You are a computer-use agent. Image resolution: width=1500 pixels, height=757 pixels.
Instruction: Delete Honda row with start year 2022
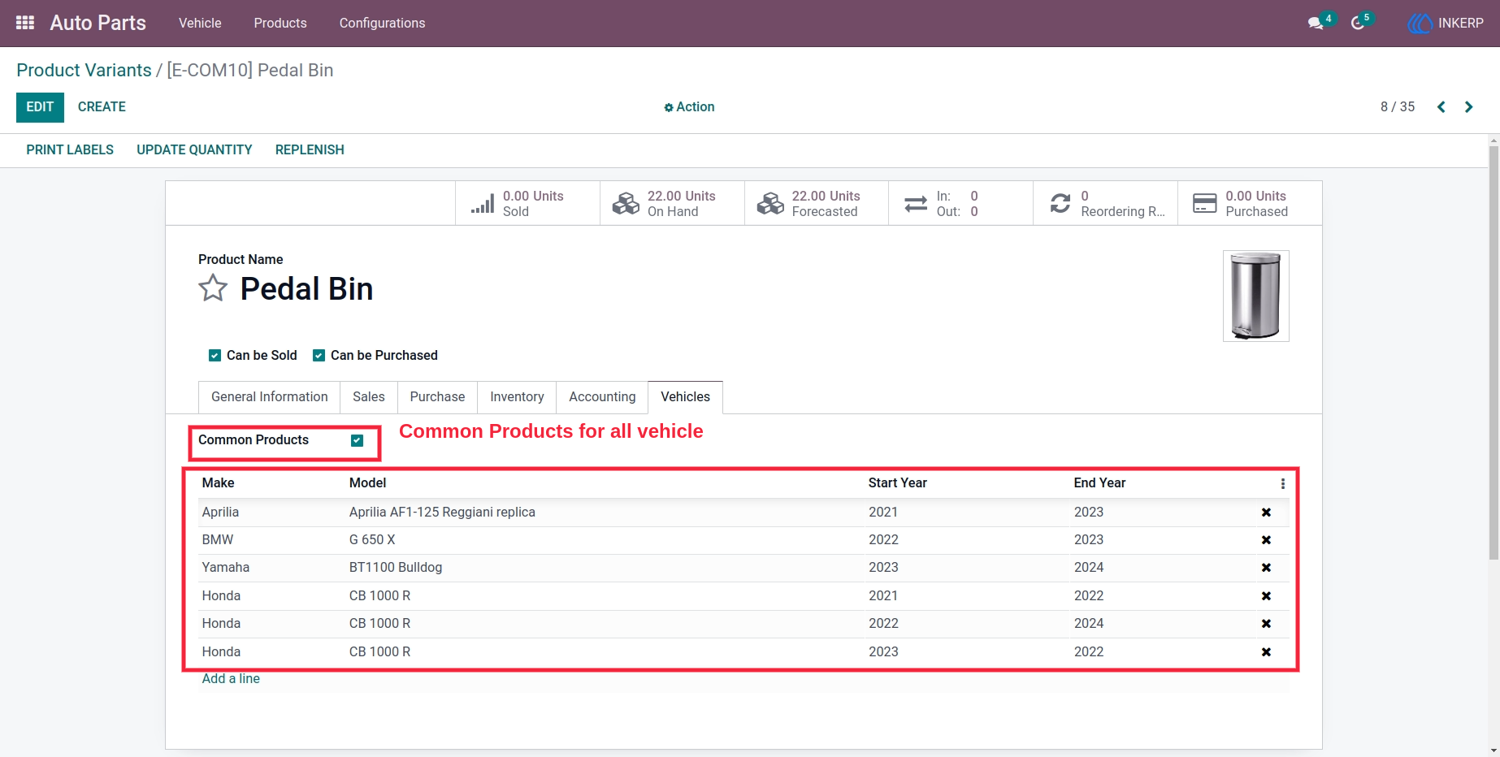point(1266,624)
